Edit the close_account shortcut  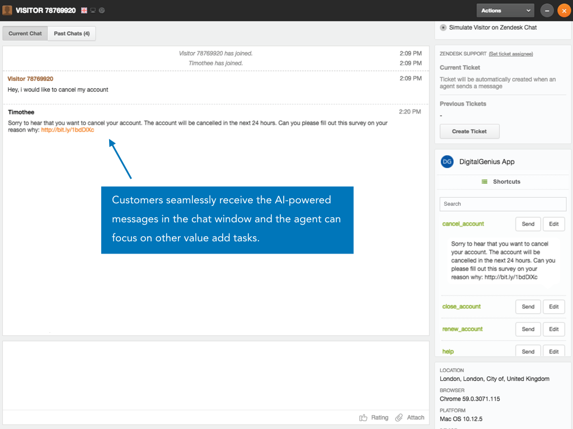click(x=553, y=307)
